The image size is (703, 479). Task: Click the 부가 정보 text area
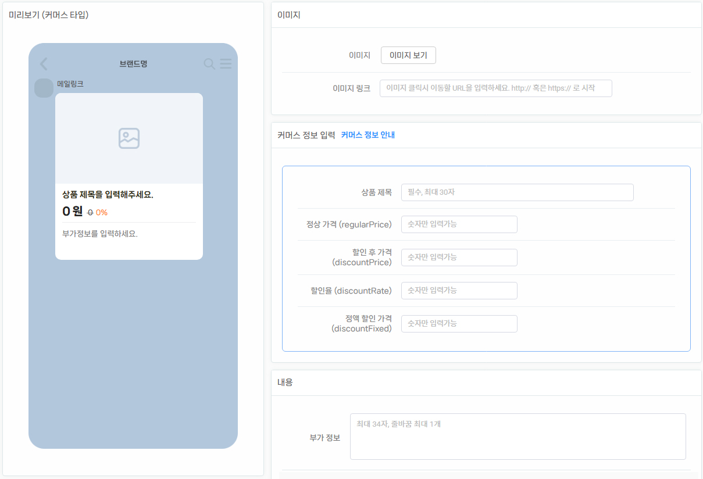518,437
